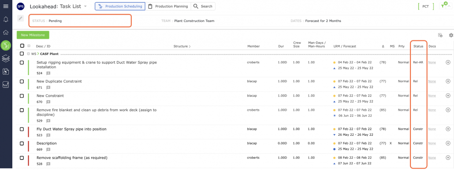Screen dimensions: 454x170
Task: Go to Home from sidebar
Action: tap(6, 33)
